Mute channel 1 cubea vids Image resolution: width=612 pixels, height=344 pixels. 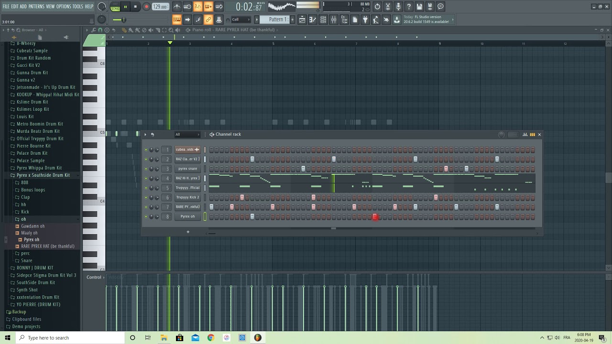point(146,150)
